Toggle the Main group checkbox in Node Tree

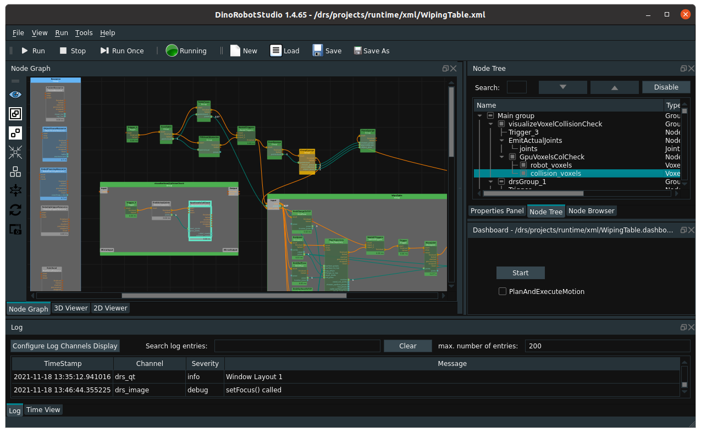coord(490,115)
